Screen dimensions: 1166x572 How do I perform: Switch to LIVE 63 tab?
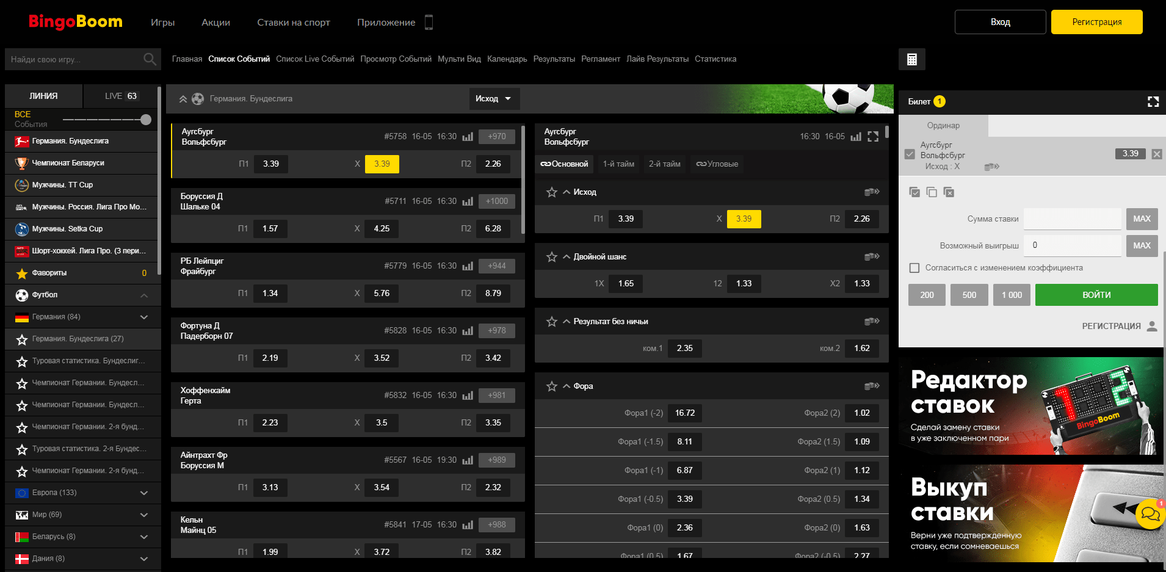(x=121, y=96)
